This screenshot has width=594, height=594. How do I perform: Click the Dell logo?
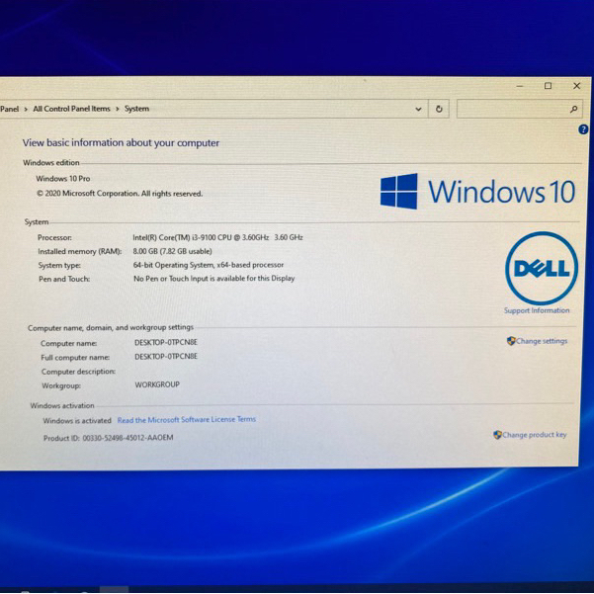[541, 268]
